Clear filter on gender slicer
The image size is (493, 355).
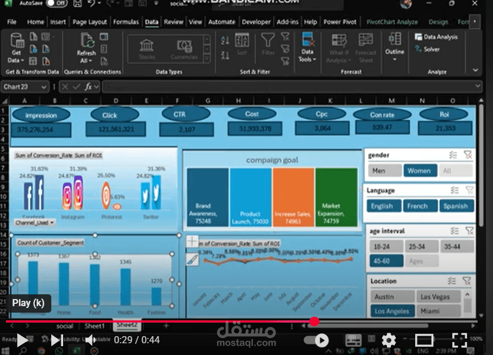468,155
